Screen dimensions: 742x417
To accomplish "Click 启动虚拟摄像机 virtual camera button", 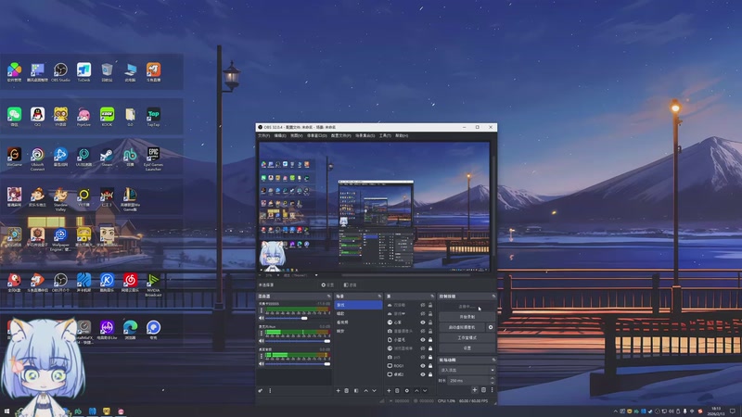I will (462, 327).
